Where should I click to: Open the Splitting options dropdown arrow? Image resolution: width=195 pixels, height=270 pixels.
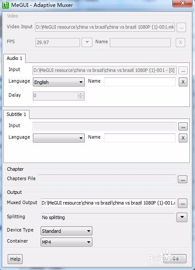point(182,217)
